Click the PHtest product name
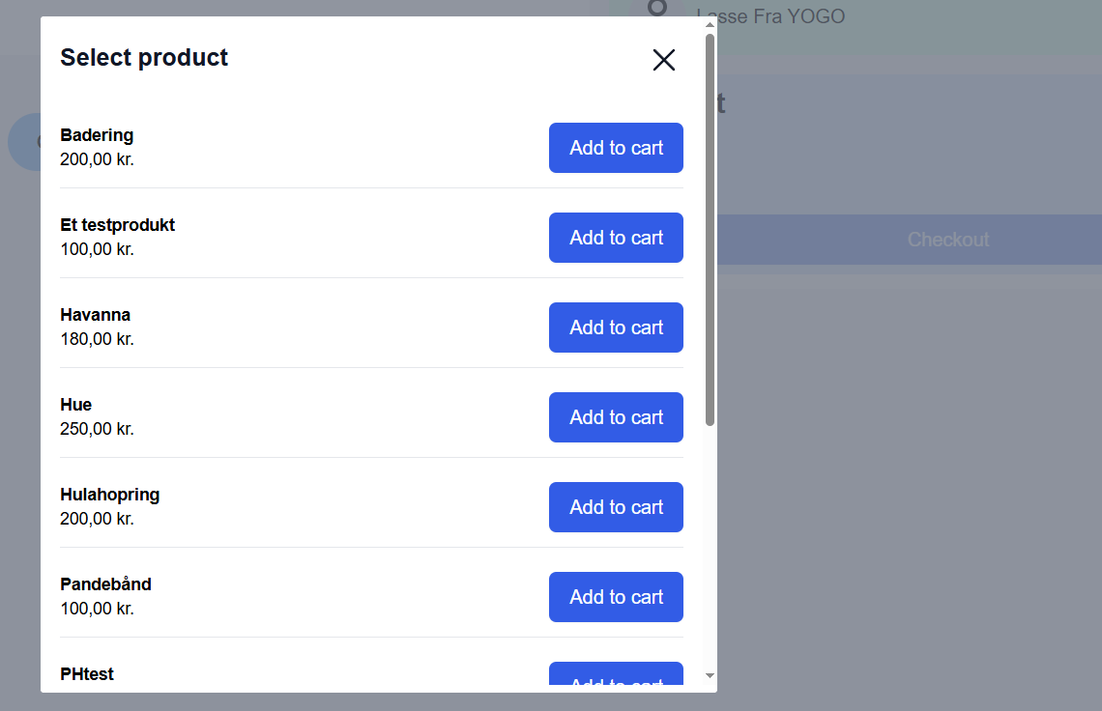 [x=87, y=674]
